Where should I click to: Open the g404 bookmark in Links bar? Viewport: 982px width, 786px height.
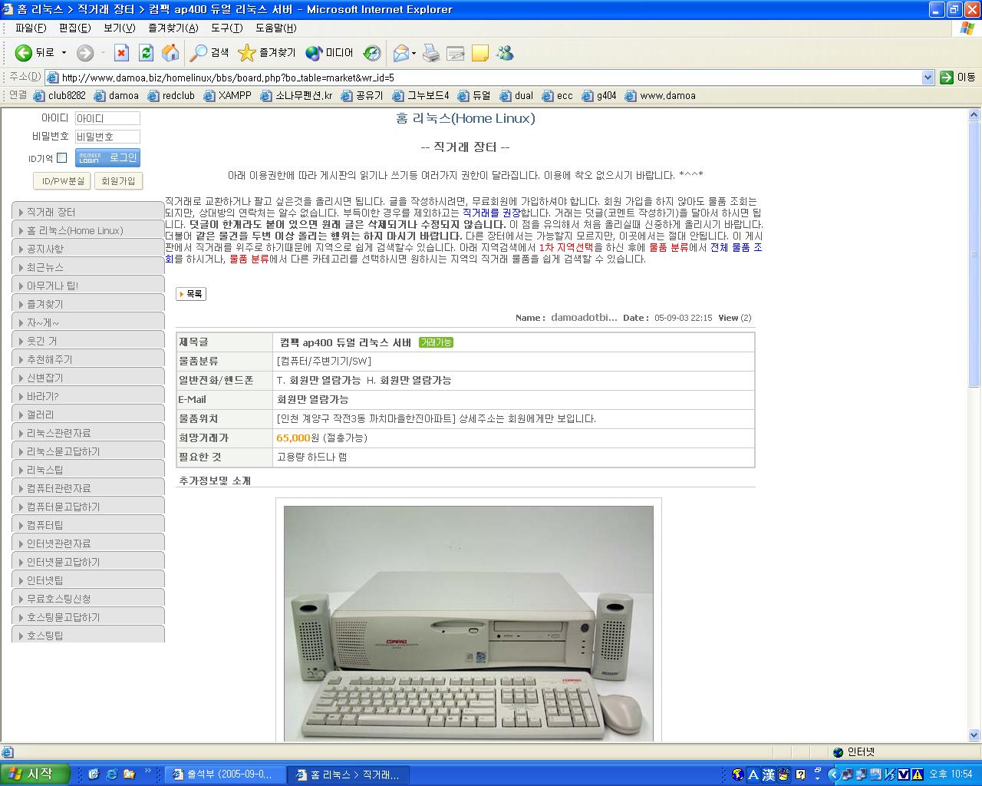[x=600, y=96]
